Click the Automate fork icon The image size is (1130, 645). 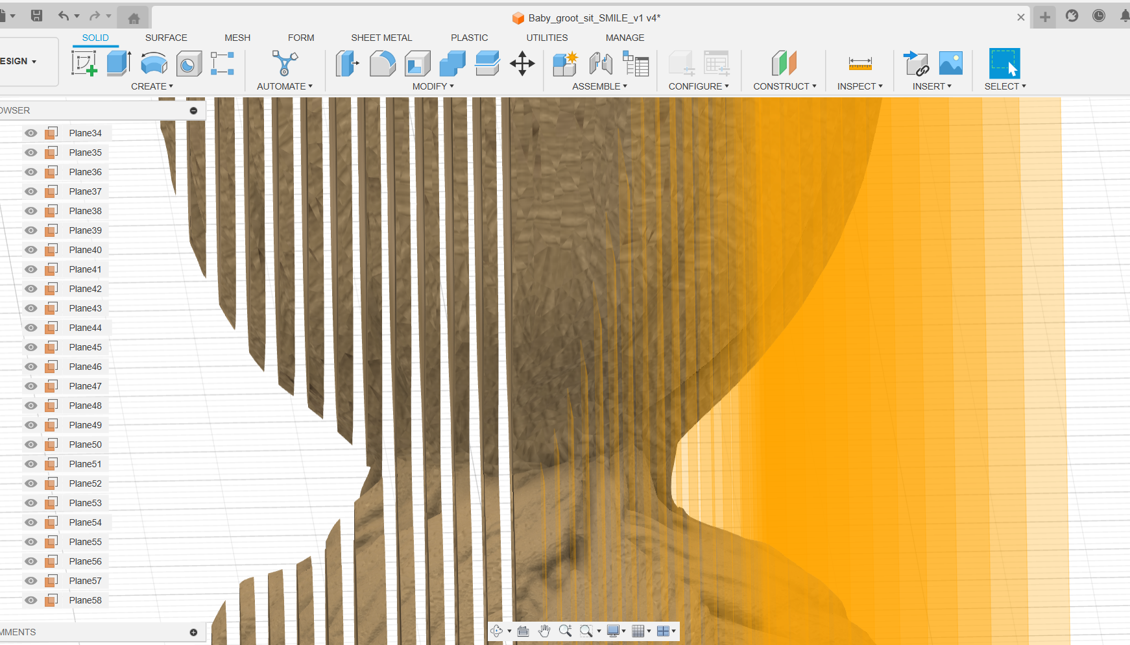click(x=285, y=64)
